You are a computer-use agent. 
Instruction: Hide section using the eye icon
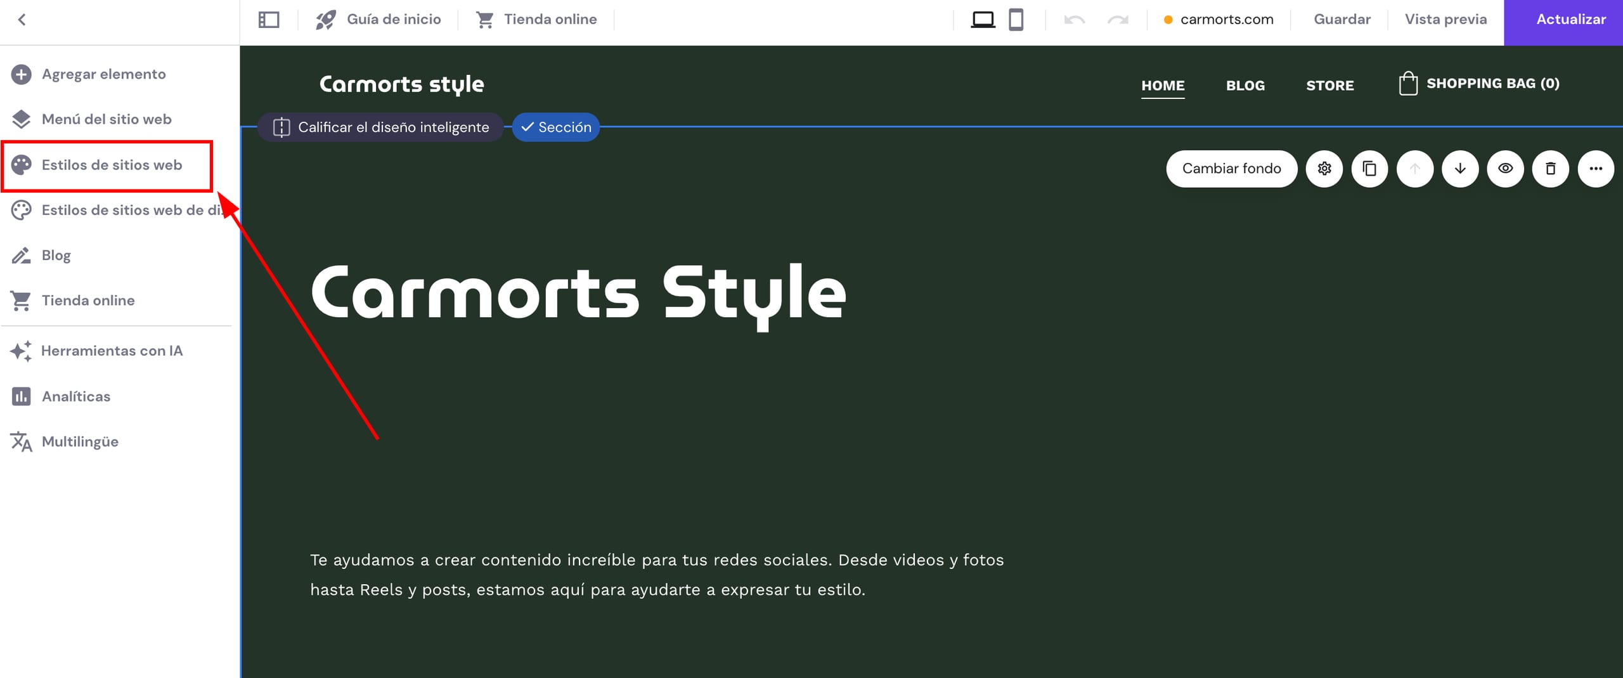1505,169
